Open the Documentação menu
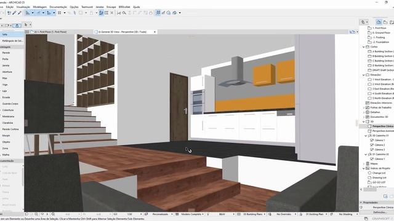Image resolution: width=394 pixels, height=221 pixels. tap(58, 7)
